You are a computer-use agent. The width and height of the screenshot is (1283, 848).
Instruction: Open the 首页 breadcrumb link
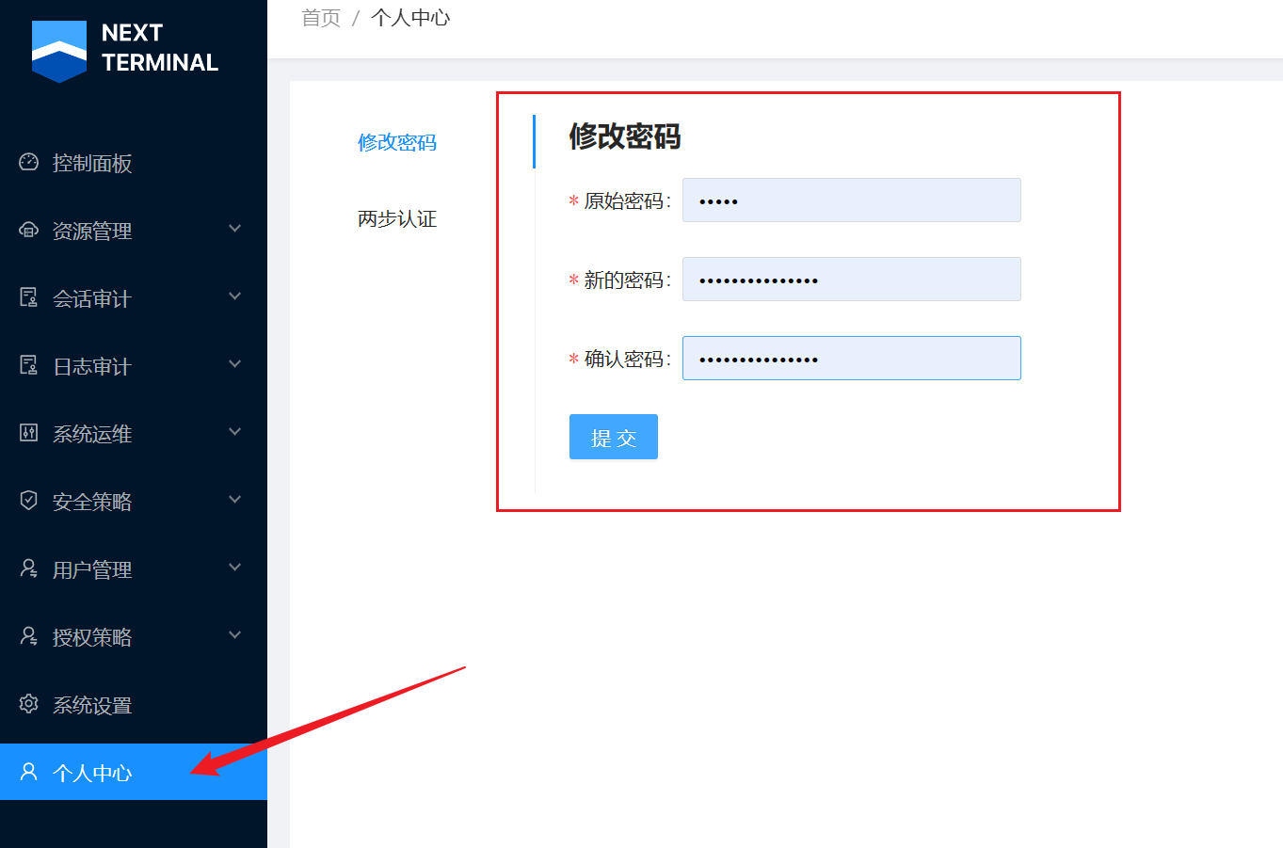point(320,17)
